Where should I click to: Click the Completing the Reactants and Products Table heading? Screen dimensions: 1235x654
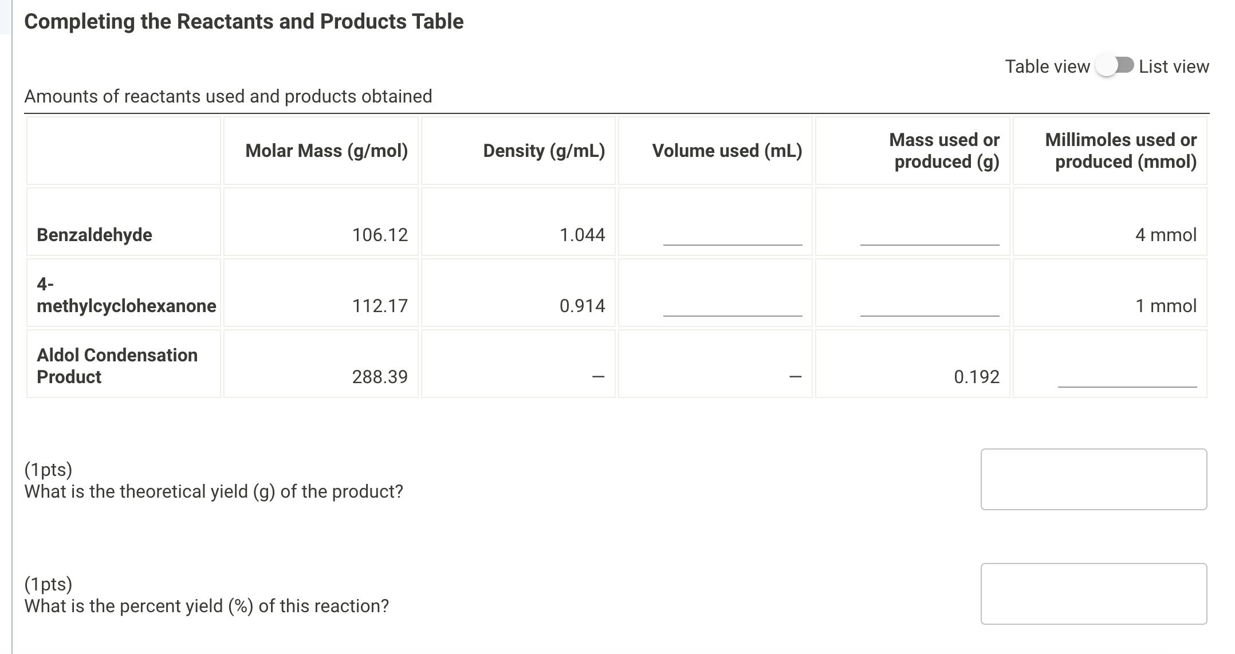pyautogui.click(x=244, y=21)
